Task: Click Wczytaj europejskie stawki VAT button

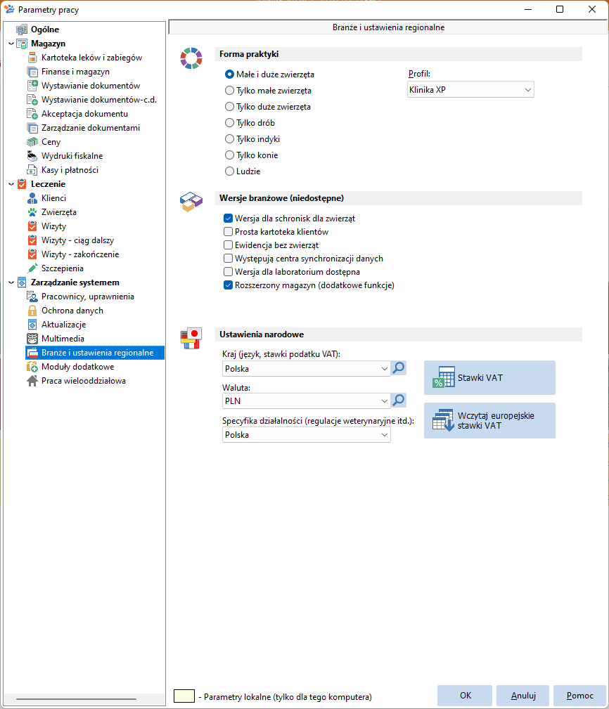Action: click(x=489, y=420)
